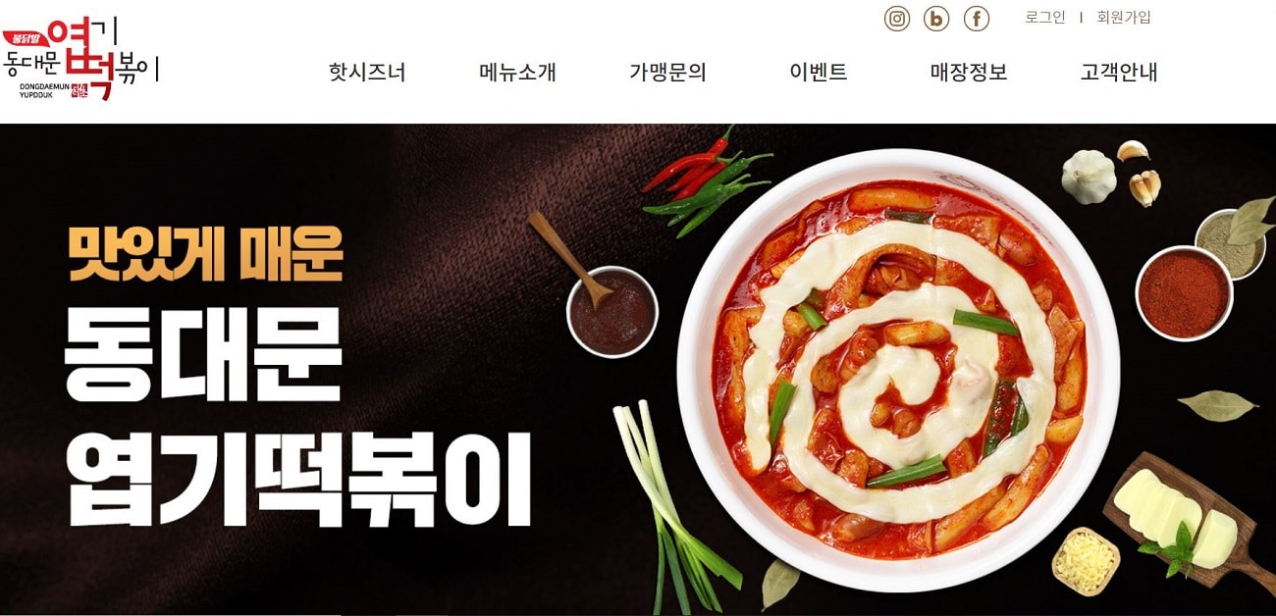
Task: Open the 가맹문의 menu
Action: [667, 72]
